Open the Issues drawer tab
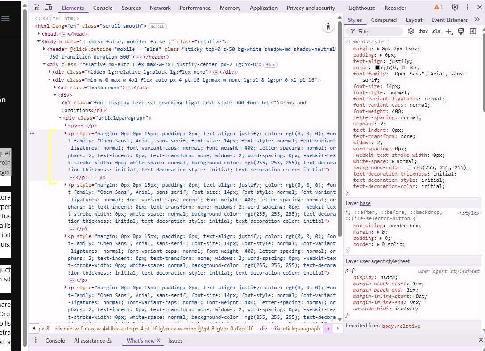 pos(175,340)
